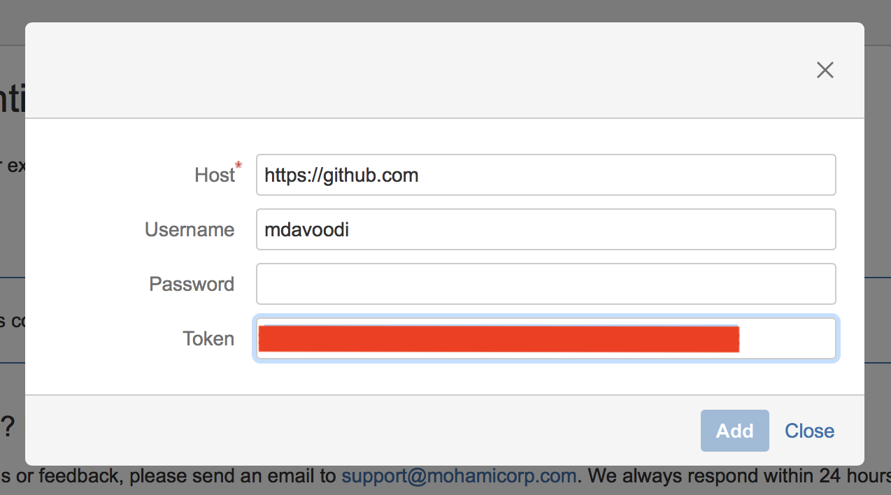Click the Username label
Screen dimensions: 891x495
190,229
